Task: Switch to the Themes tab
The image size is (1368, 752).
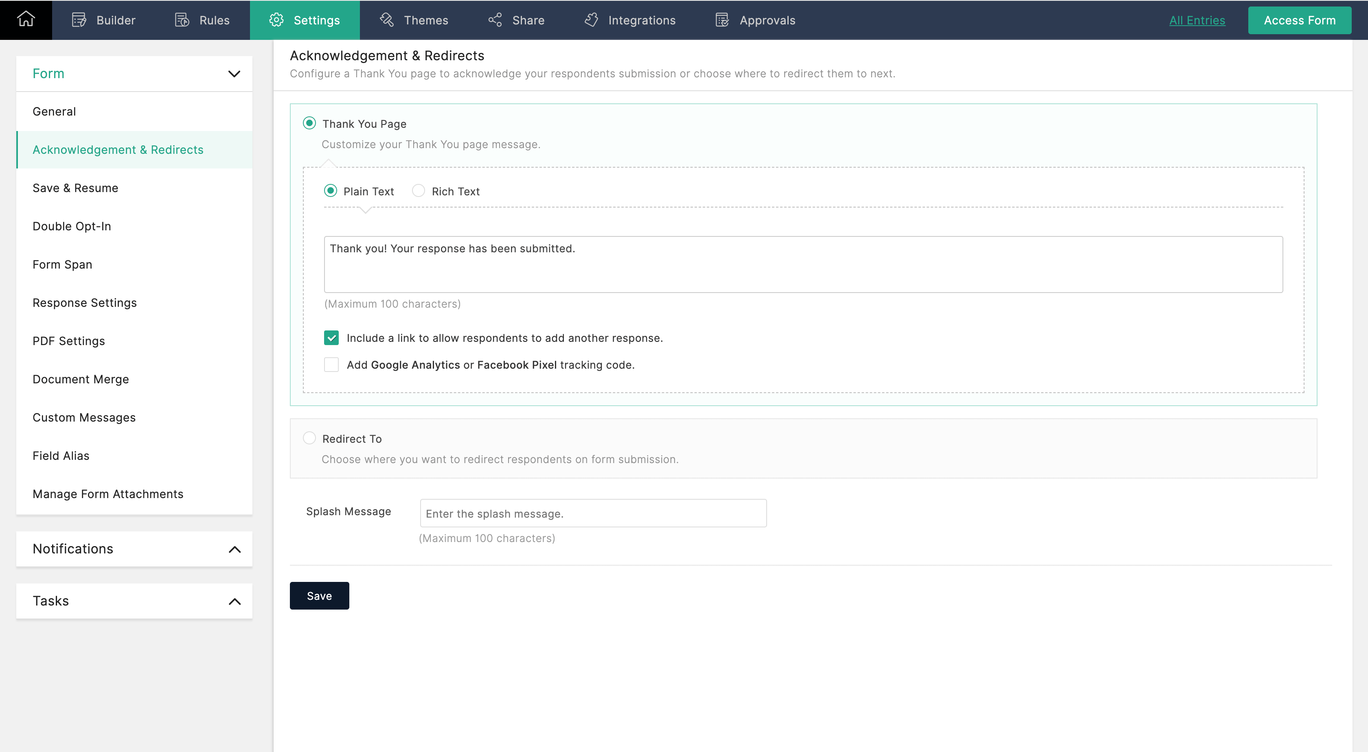Action: pyautogui.click(x=414, y=20)
